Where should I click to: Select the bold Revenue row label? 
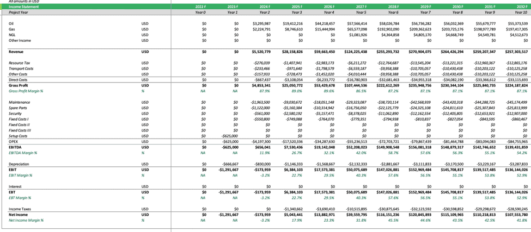tap(16, 52)
